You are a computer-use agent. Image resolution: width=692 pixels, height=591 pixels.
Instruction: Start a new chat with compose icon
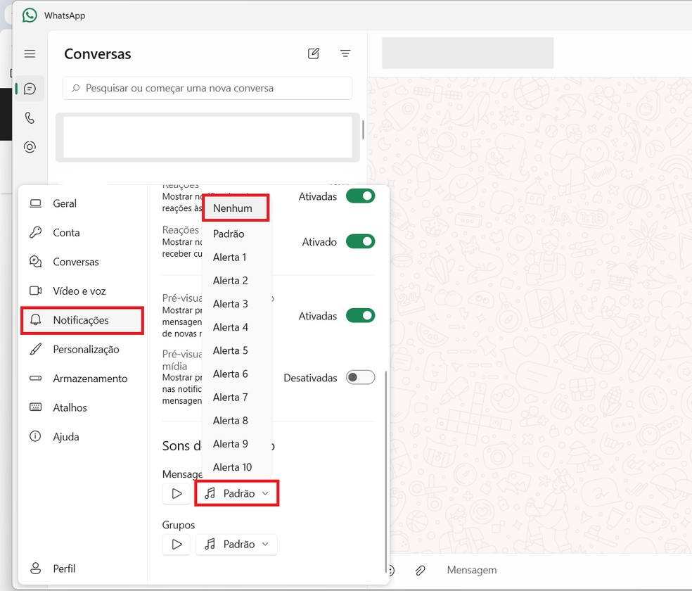314,54
